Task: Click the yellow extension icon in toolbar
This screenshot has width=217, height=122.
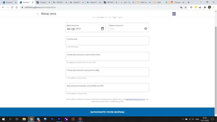Action: pyautogui.click(x=196, y=7)
